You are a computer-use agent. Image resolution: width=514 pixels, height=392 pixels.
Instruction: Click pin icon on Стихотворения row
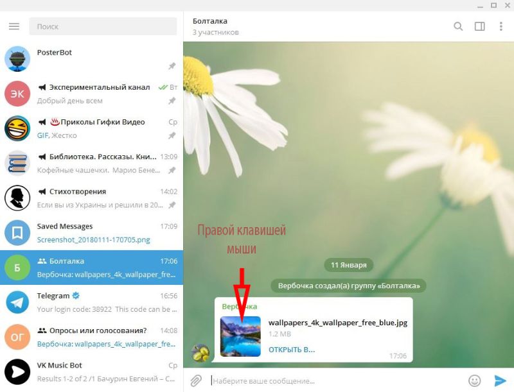pyautogui.click(x=172, y=205)
